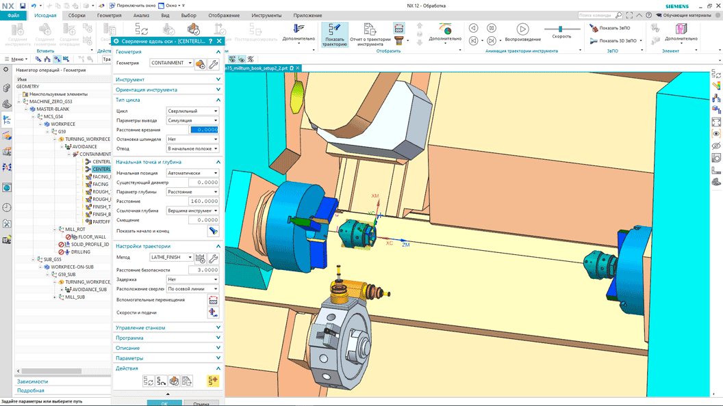Open the history clock icon in left sidebar
723x406 pixels.
tap(6, 207)
